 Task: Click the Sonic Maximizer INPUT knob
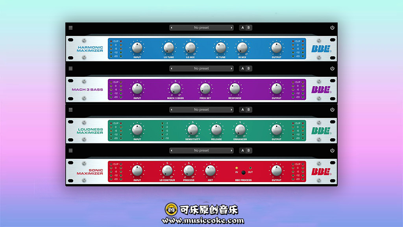coord(137,171)
